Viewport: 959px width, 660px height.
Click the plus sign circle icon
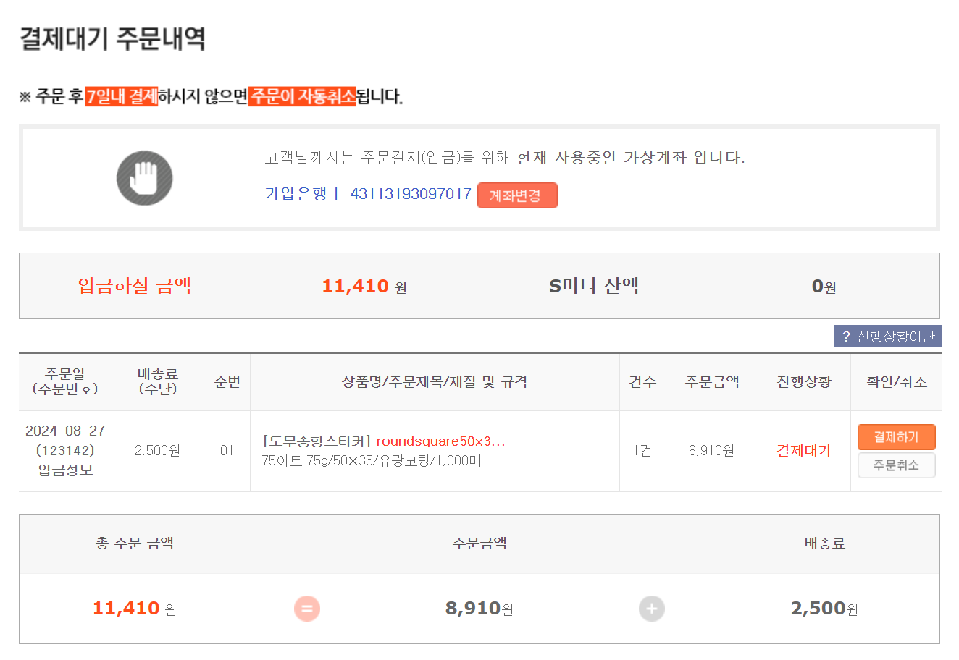651,609
